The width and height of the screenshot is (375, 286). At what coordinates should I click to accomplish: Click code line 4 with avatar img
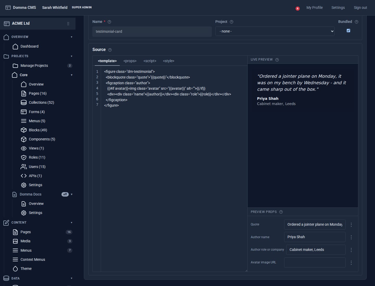click(156, 88)
